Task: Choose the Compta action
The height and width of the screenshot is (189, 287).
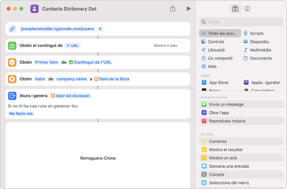Action: click(x=241, y=174)
